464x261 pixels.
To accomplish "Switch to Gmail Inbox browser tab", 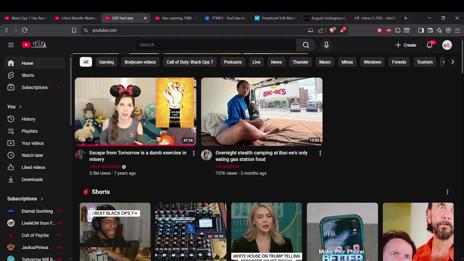I will [x=376, y=18].
